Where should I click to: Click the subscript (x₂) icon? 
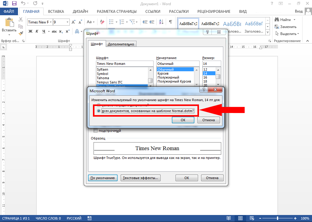point(61,31)
